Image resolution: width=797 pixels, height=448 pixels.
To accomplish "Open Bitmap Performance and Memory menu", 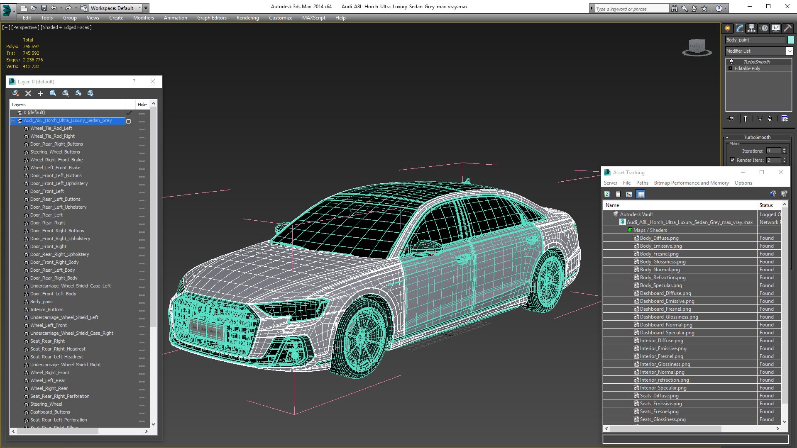I will point(691,183).
